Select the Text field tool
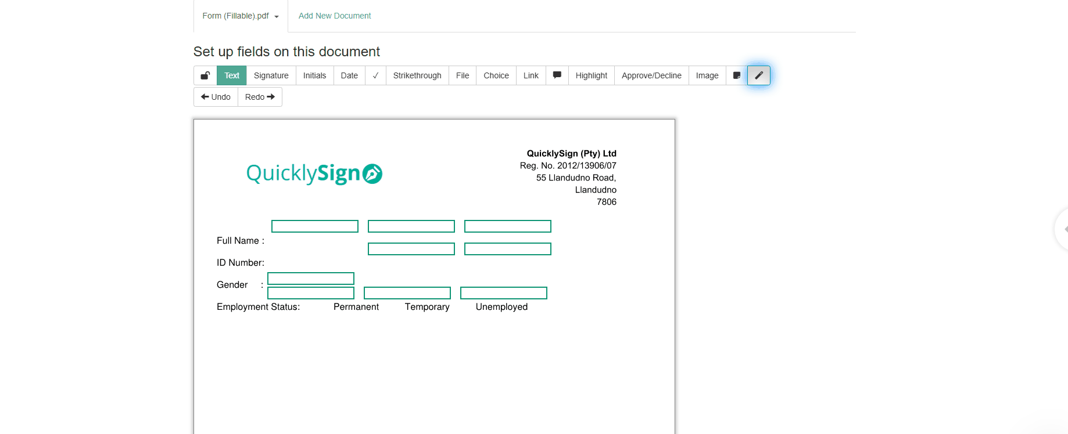 [232, 75]
